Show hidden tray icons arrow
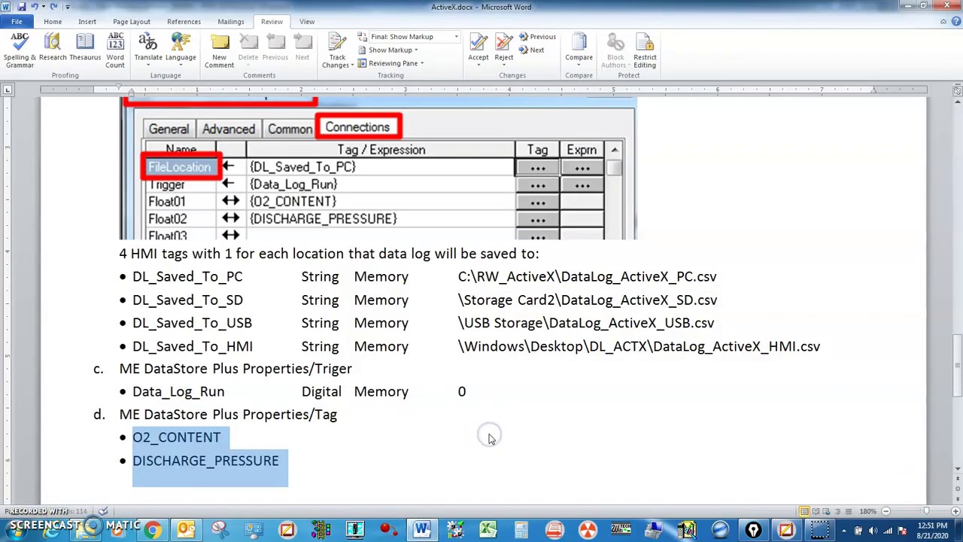 point(843,531)
